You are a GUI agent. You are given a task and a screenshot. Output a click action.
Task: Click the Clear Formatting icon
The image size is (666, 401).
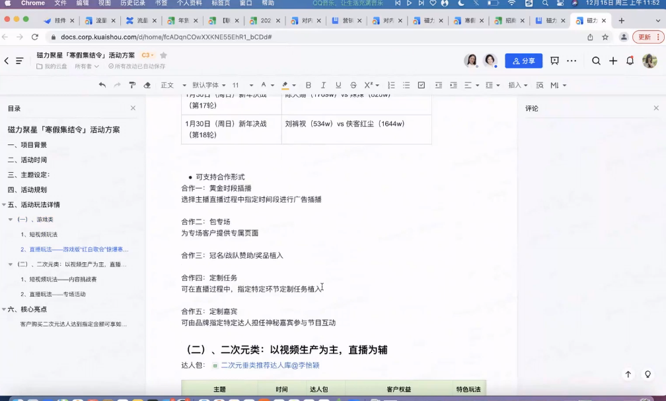[147, 85]
